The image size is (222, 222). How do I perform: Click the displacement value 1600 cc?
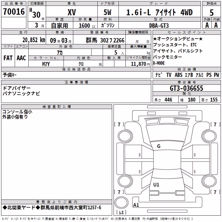click(87, 26)
